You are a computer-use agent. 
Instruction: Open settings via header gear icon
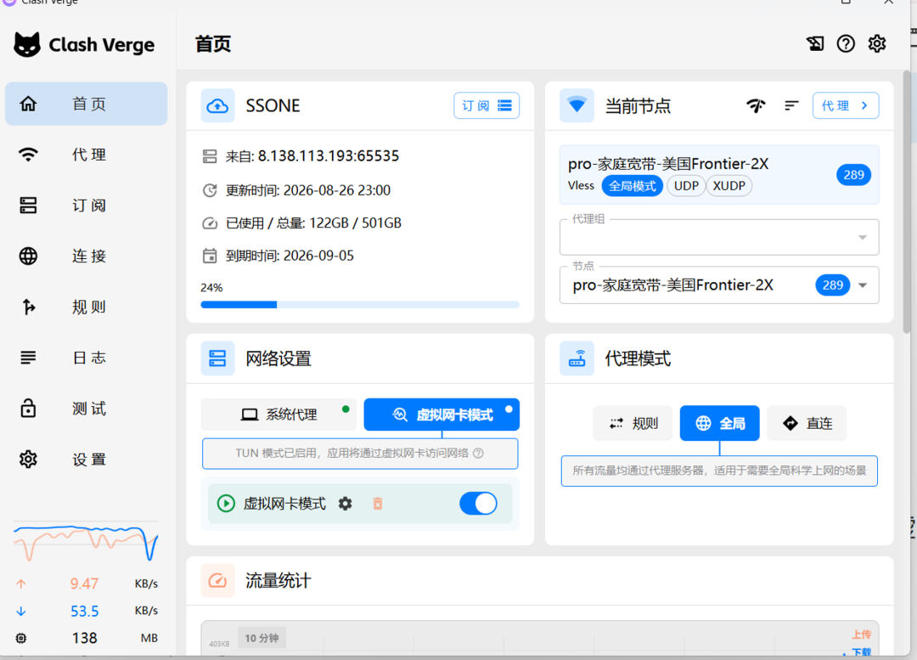pyautogui.click(x=876, y=43)
